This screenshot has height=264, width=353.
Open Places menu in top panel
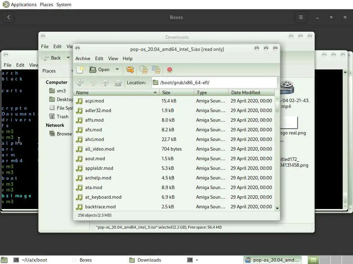(47, 4)
